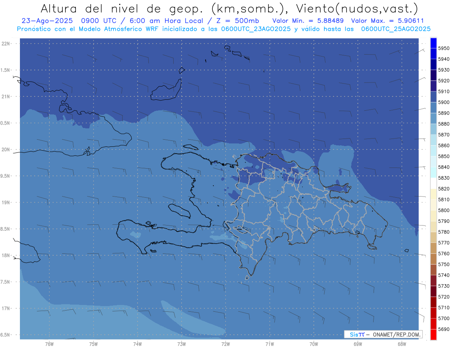Image resolution: width=451 pixels, height=349 pixels.
Task: Click the '75W' longitude label
Action: (x=94, y=344)
